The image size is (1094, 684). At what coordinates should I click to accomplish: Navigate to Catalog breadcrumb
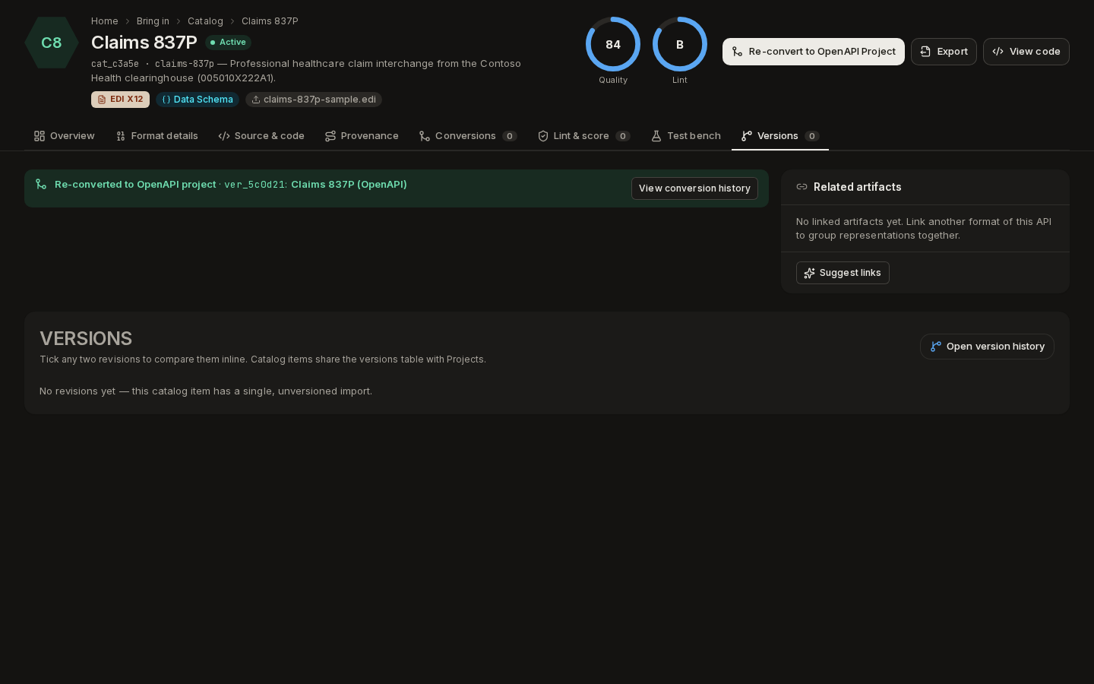coord(205,21)
